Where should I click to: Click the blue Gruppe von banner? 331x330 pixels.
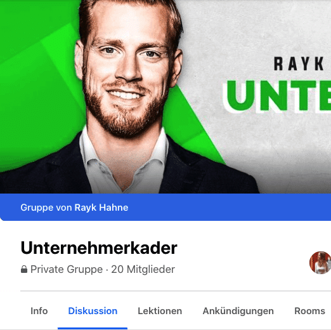[x=165, y=207]
